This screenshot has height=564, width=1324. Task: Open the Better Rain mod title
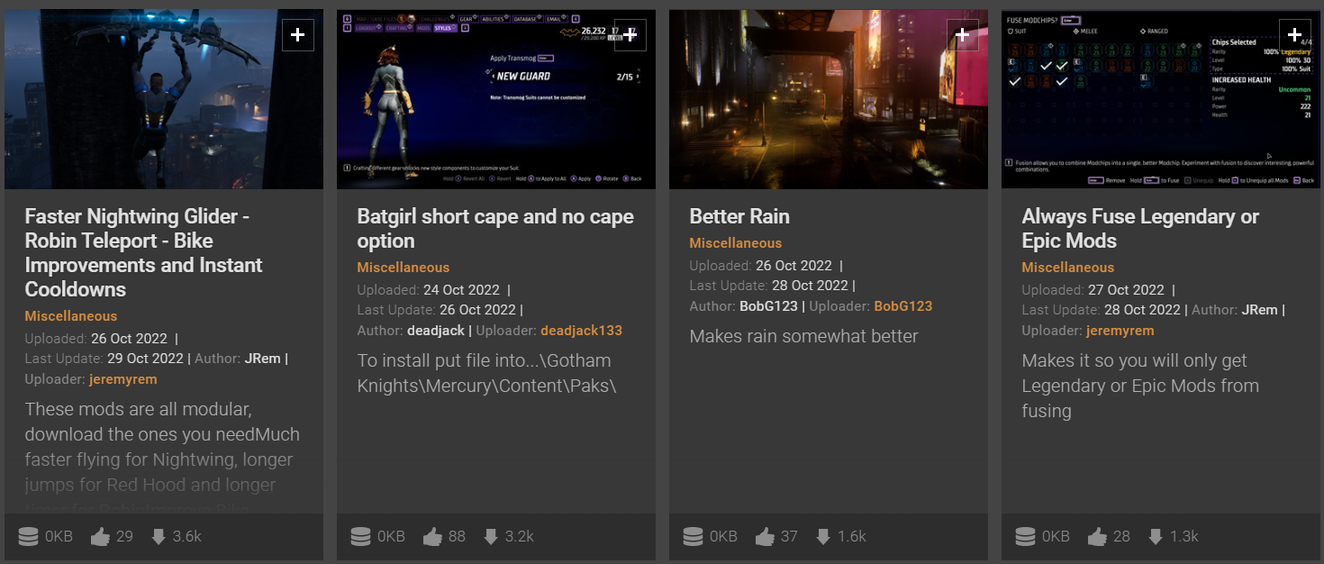[x=739, y=217]
